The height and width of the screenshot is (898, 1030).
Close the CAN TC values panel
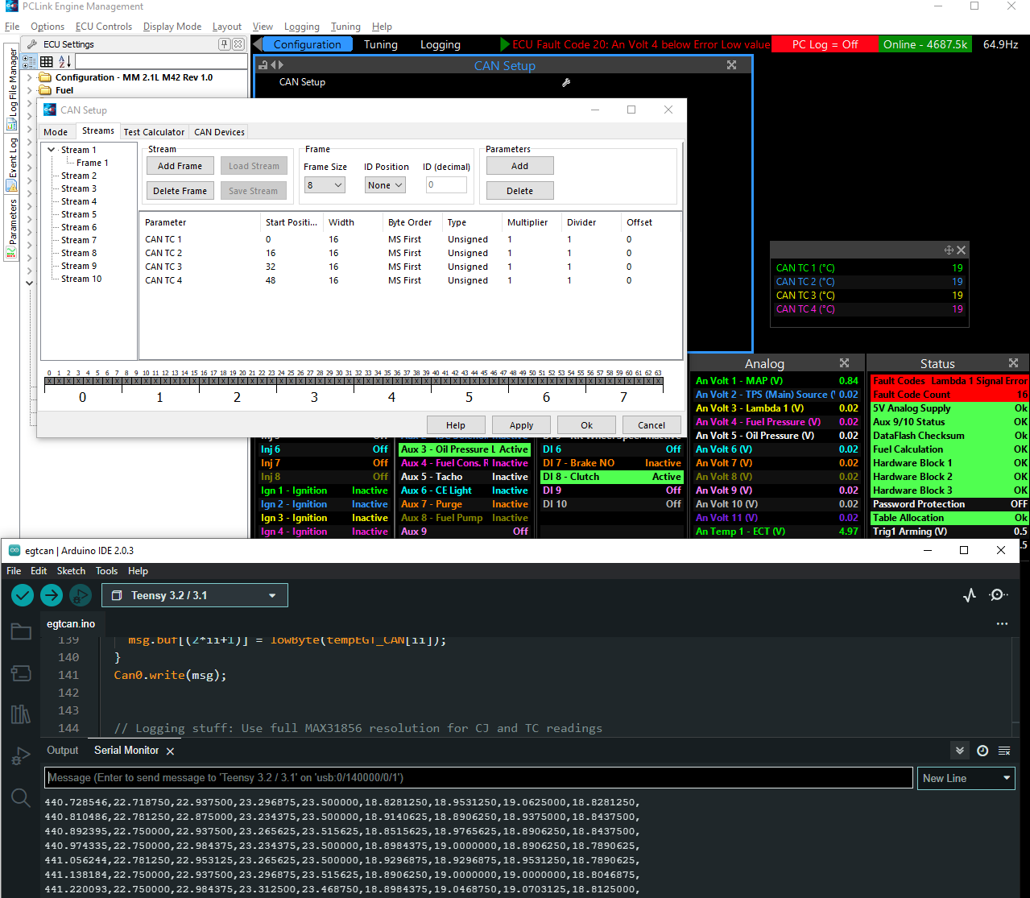[961, 250]
